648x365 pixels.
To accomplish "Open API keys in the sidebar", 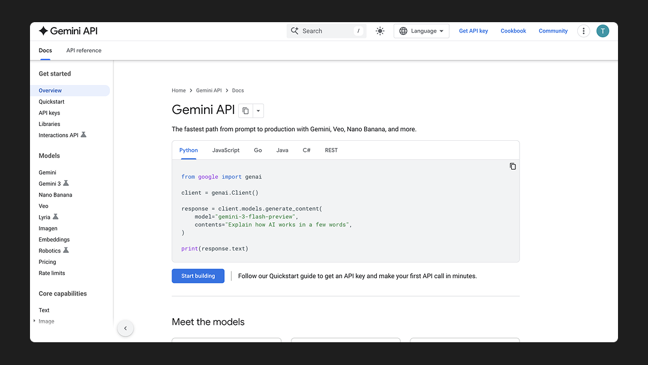I will click(x=49, y=113).
